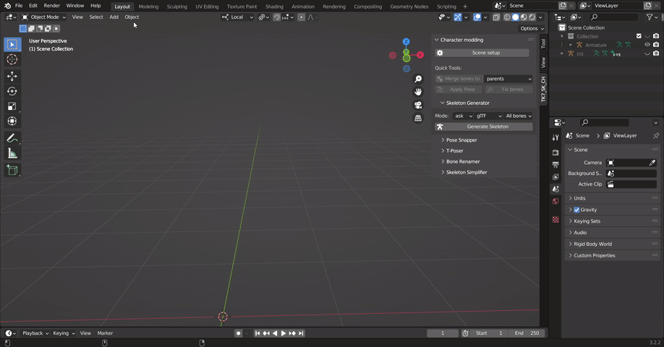Open the viewport Options button
664x347 pixels.
532,28
